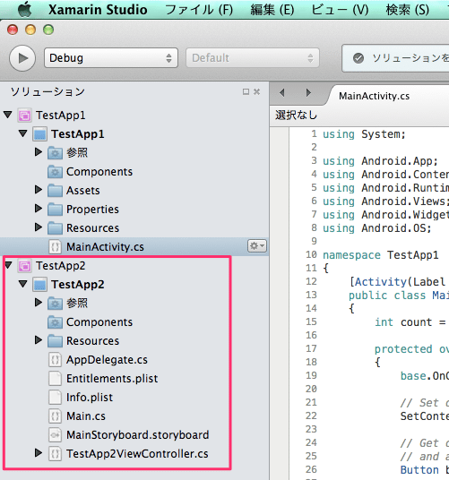Open gear options for MainActivity.cs

tap(257, 245)
